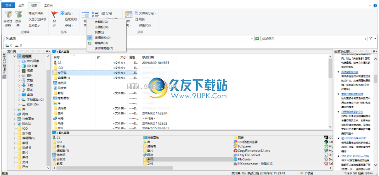
Task: Click 颜色代码 button in ribbon
Action: 145,25
